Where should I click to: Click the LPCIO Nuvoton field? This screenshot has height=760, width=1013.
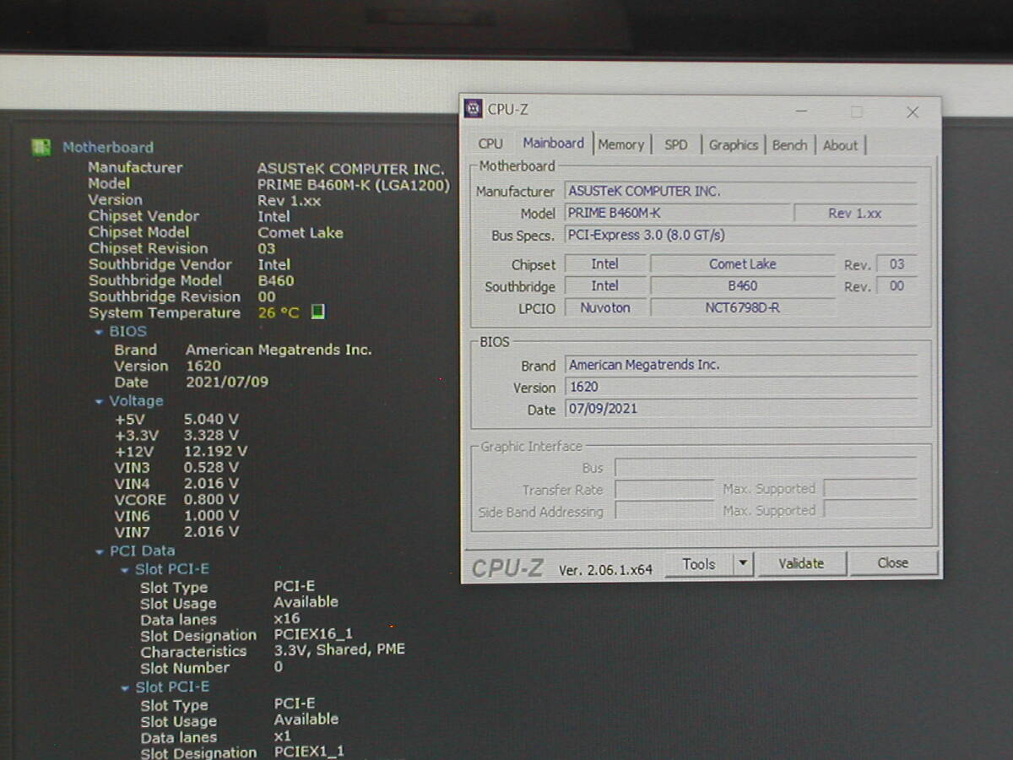(x=605, y=308)
